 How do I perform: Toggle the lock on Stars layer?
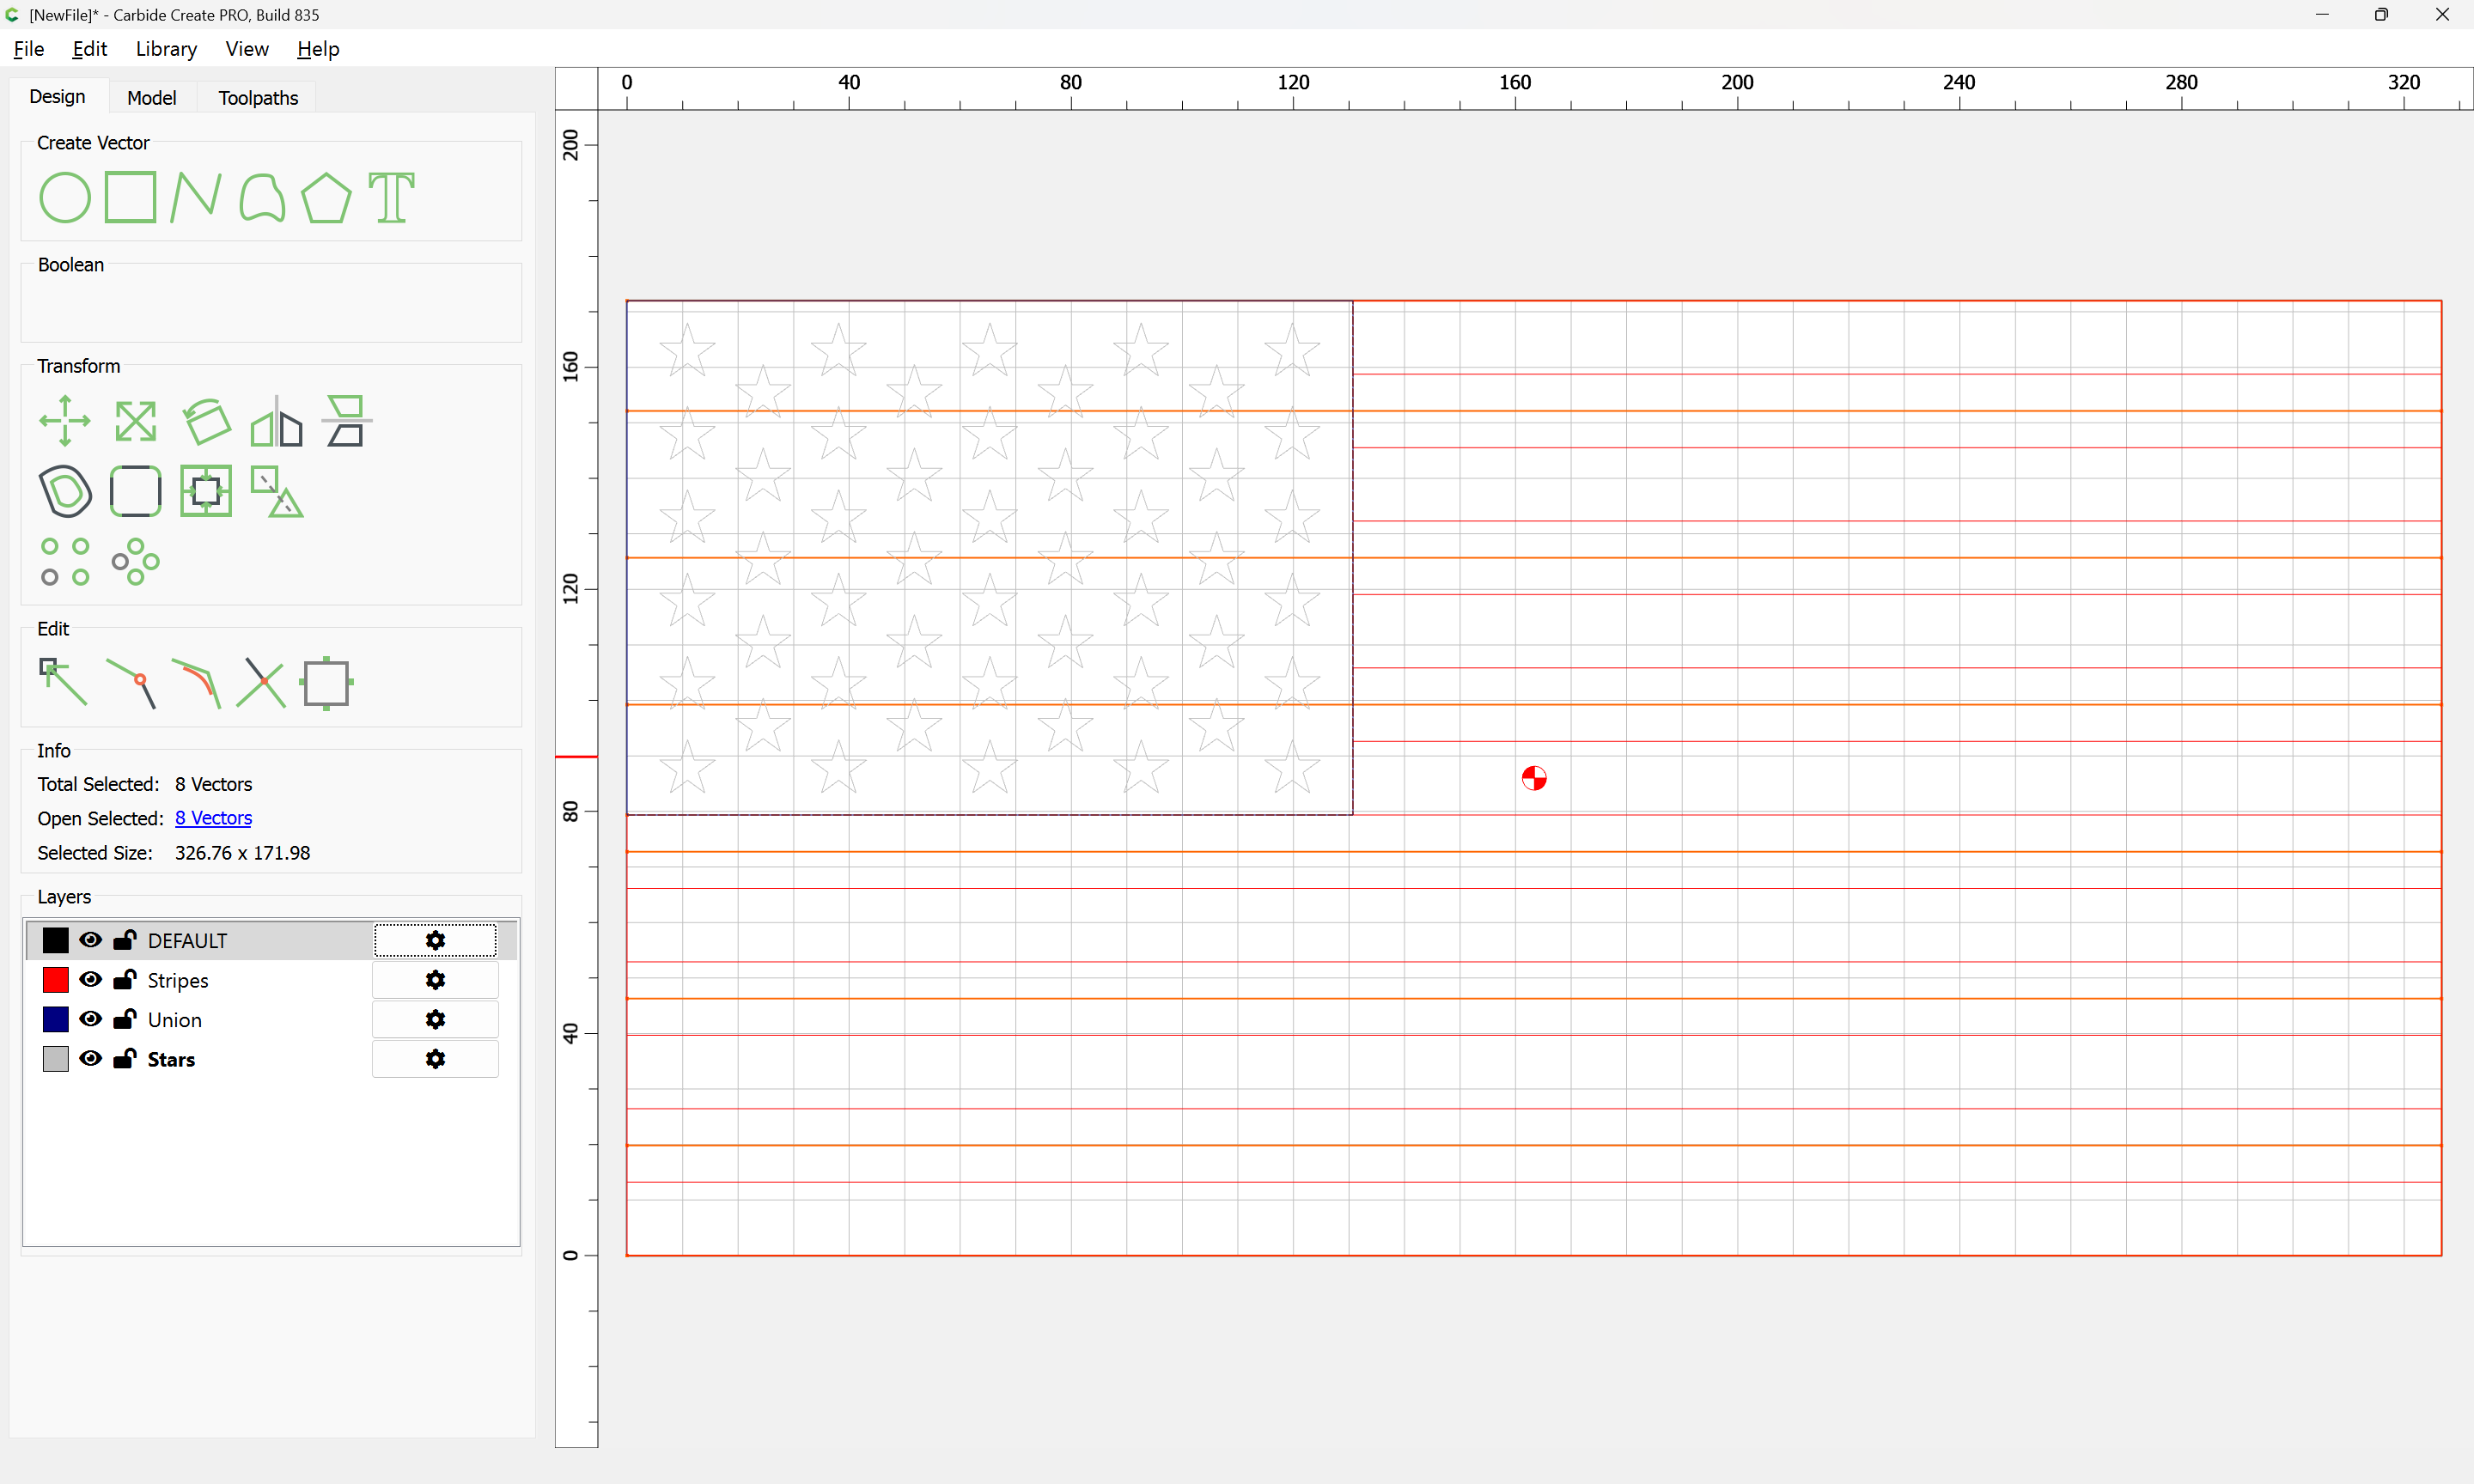point(124,1059)
